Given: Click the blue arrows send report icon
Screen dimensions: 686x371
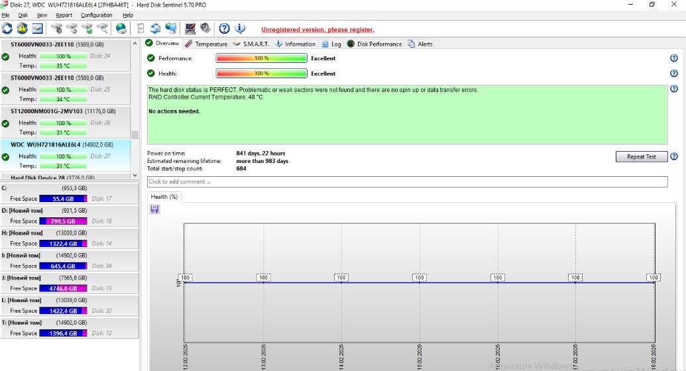Looking at the screenshot, I should (x=155, y=29).
